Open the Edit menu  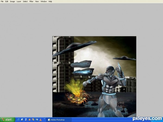(7, 2)
